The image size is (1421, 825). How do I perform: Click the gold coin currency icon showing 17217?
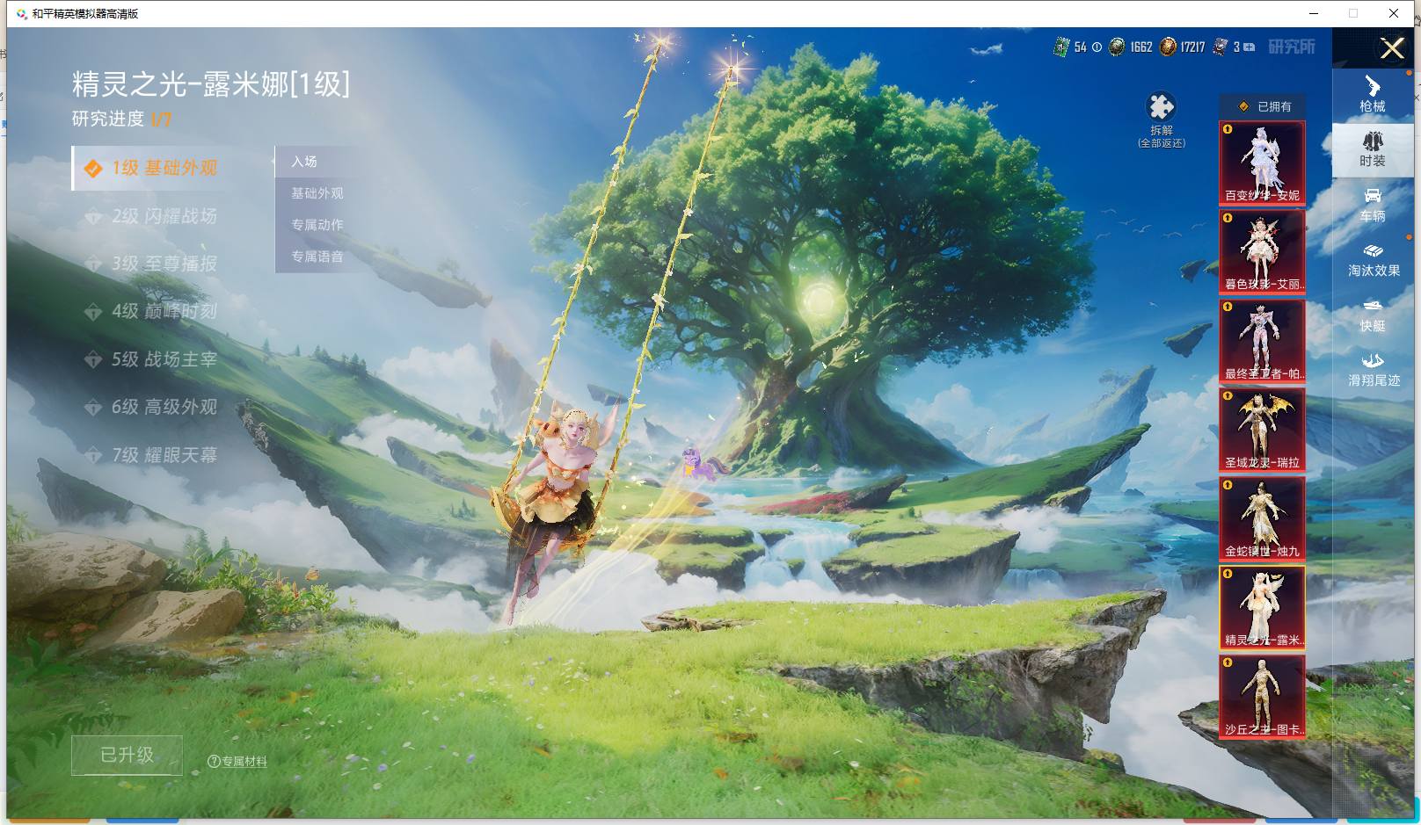click(1168, 47)
